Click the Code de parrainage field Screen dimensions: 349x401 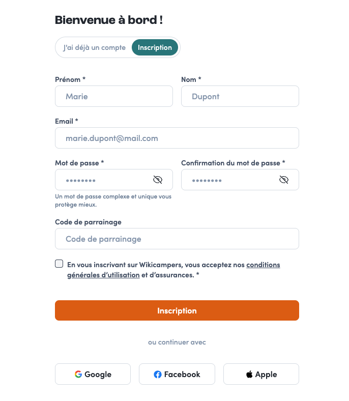tap(177, 239)
